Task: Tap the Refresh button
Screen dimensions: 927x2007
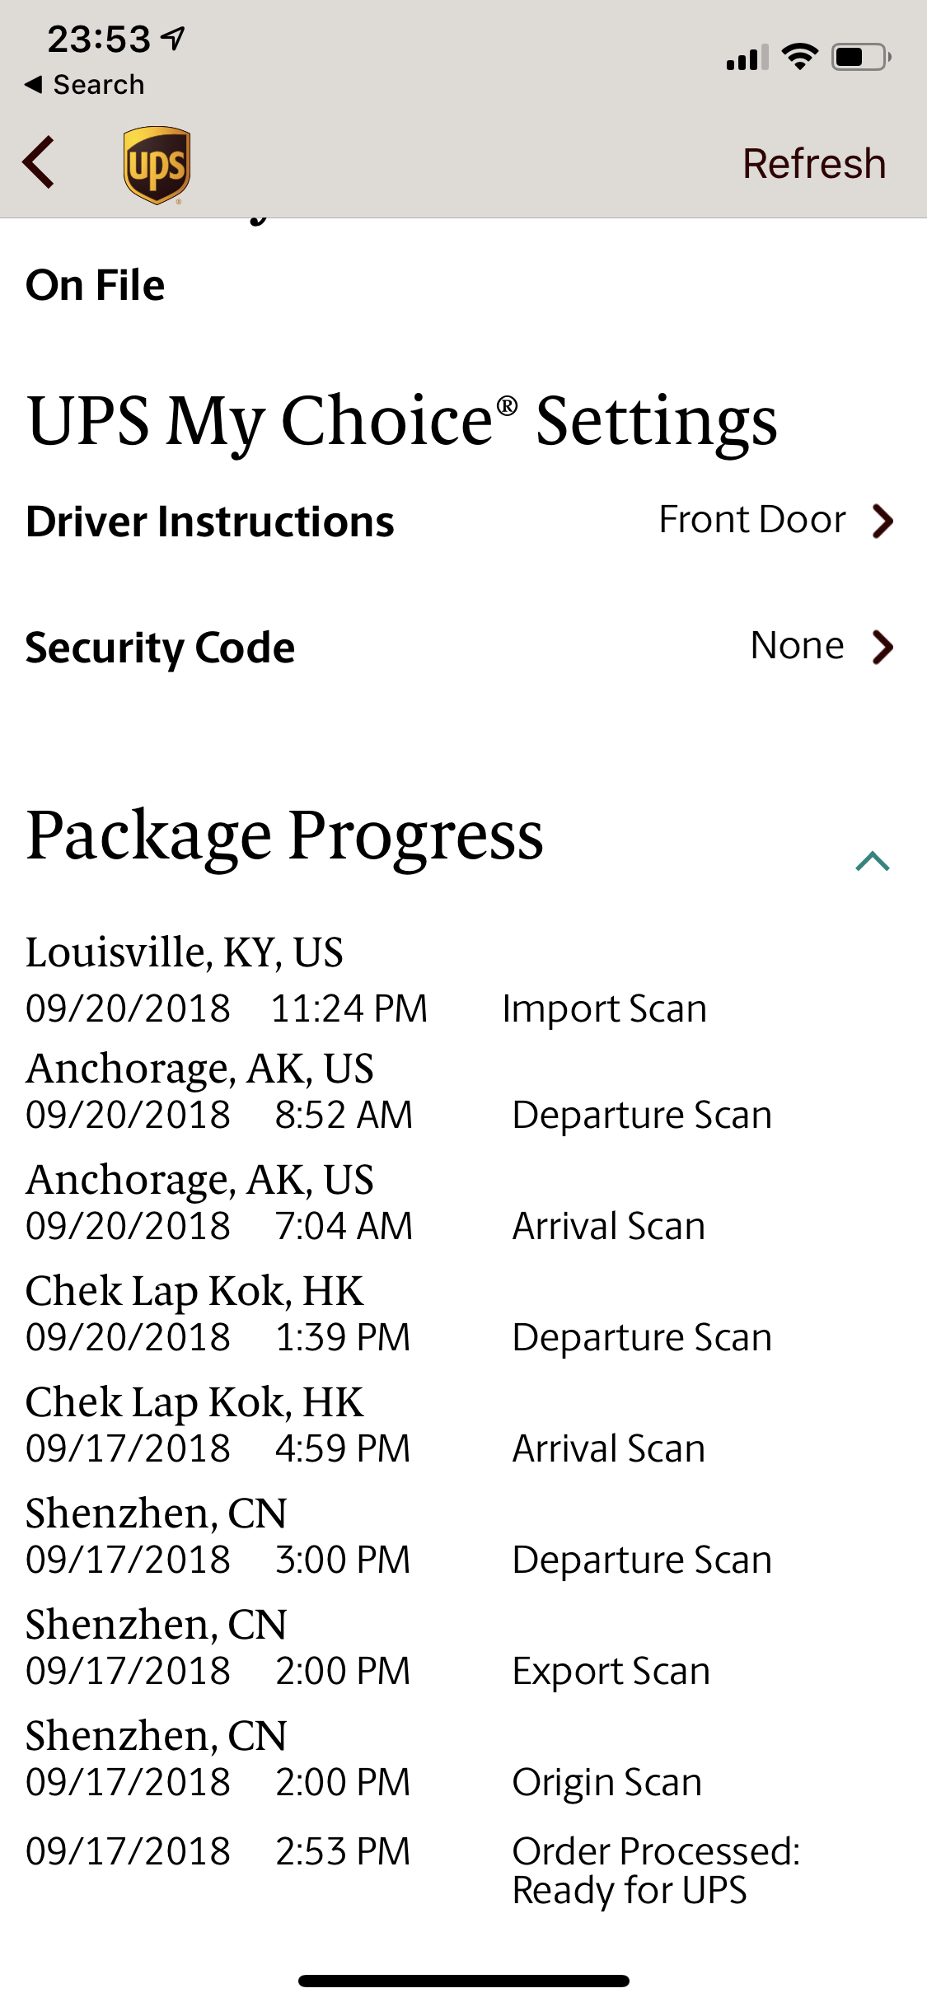Action: [814, 163]
